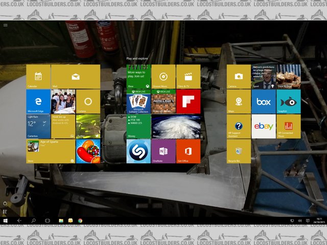Click the 'Play and explore' group heading
Viewport: 327px width, 245px height.
point(137,59)
